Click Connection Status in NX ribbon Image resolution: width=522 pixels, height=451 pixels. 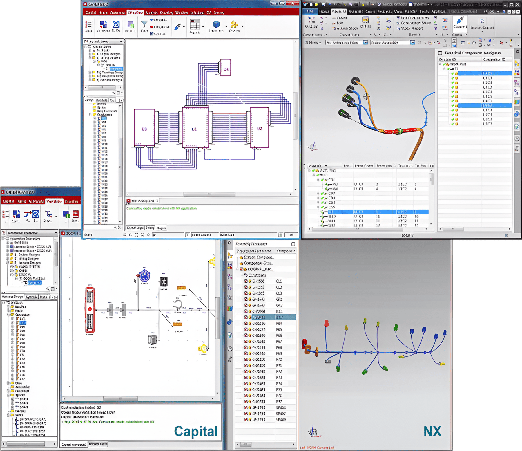tap(414, 23)
